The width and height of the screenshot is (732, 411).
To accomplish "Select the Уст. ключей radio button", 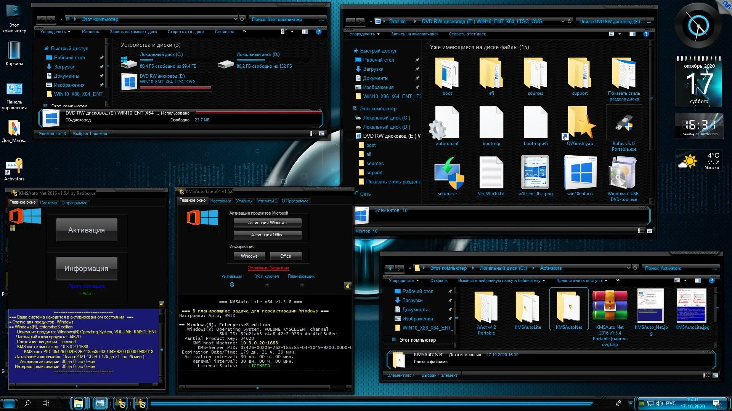I will 267,285.
